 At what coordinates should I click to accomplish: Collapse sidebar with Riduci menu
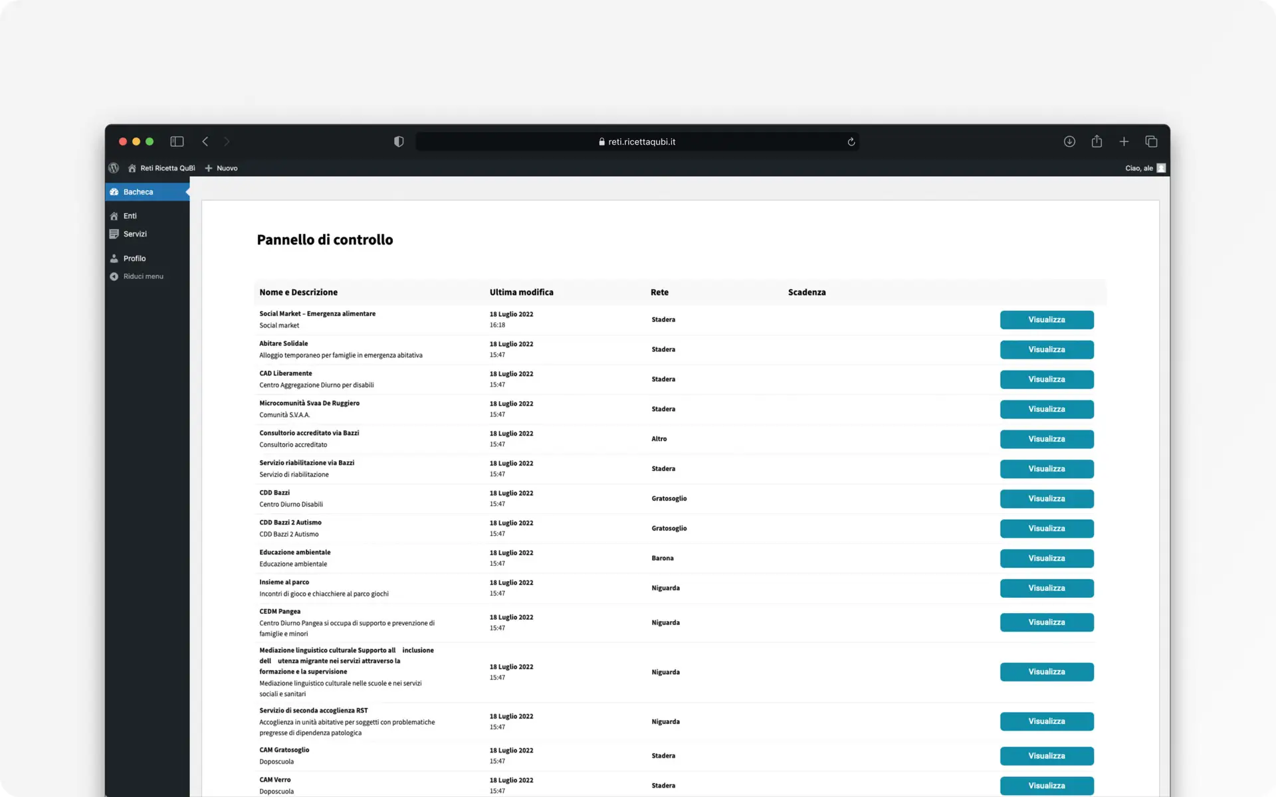click(142, 276)
